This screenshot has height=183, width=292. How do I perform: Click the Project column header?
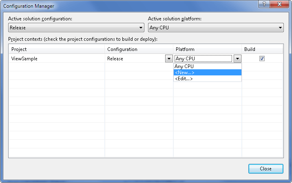point(56,49)
